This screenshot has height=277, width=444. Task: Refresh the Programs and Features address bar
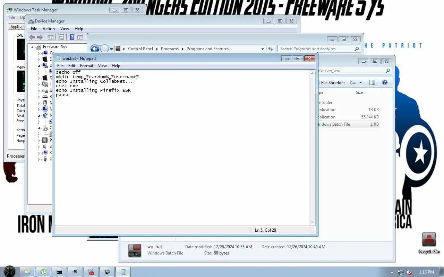271,49
